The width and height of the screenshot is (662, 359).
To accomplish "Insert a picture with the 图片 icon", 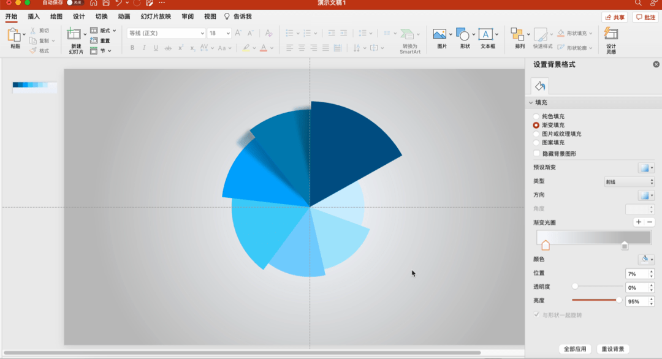I will (439, 34).
